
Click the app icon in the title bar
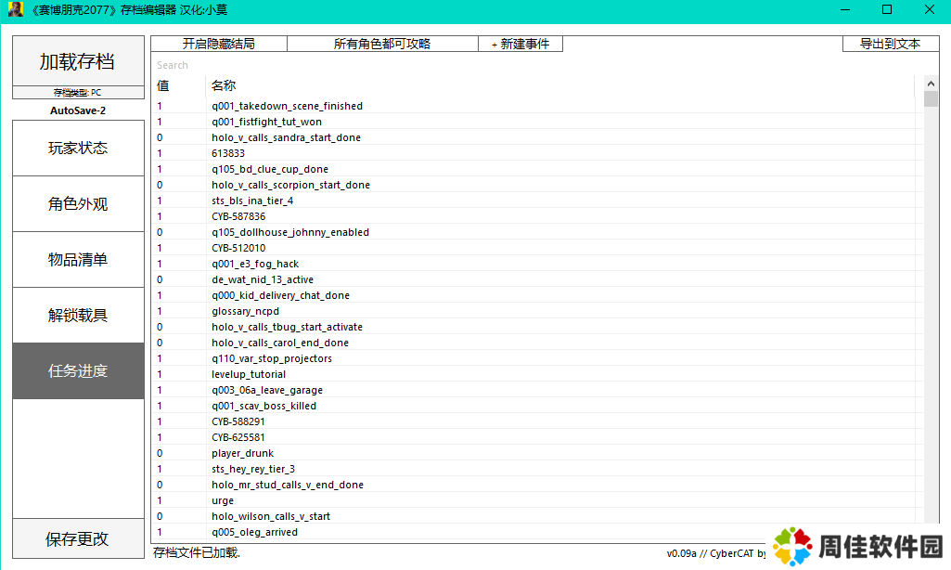(x=16, y=9)
